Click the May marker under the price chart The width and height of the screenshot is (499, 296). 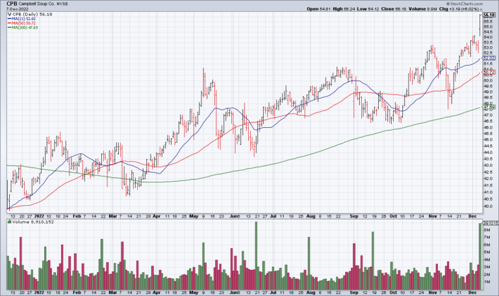[x=194, y=216]
